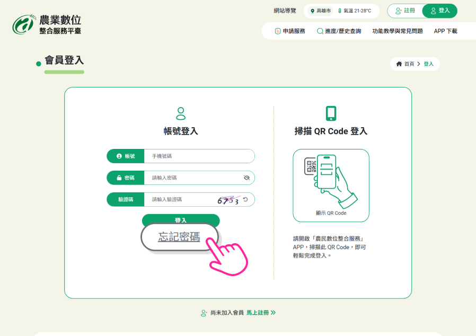Click the 高雄市 location indicator

[321, 11]
